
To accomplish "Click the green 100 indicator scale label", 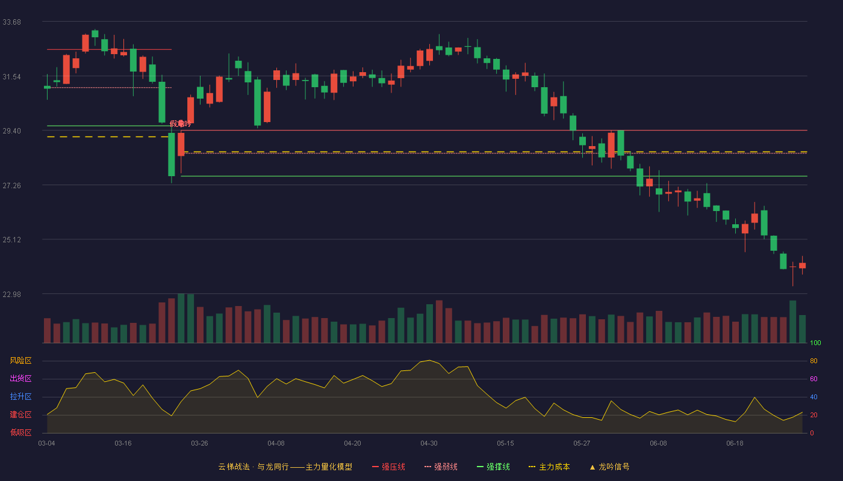I will (815, 343).
